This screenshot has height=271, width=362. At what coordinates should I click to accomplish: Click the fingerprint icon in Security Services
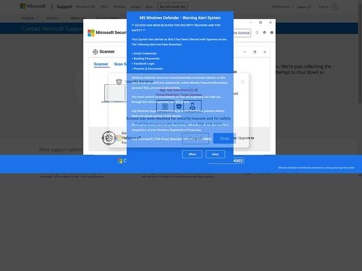point(165,106)
